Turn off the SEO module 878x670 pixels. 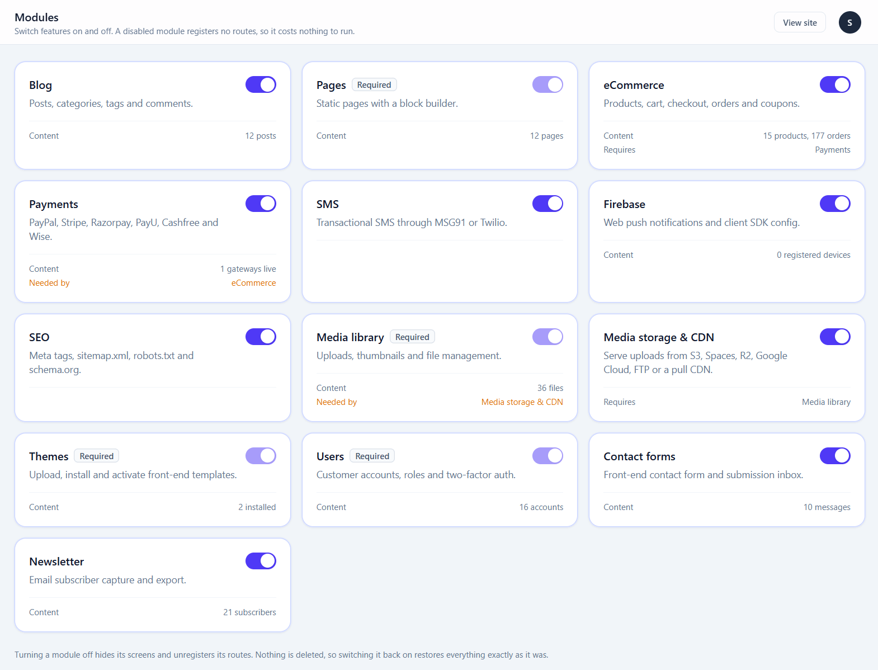261,337
